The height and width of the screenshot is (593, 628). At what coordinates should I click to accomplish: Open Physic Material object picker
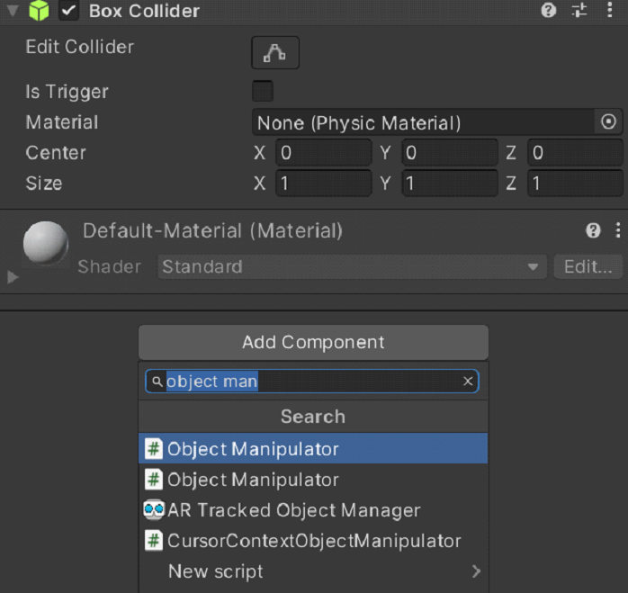(608, 122)
